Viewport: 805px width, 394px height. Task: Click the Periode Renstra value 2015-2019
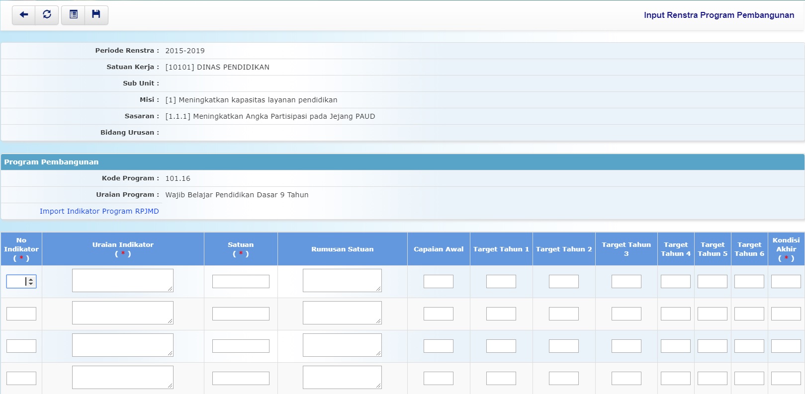click(x=185, y=51)
